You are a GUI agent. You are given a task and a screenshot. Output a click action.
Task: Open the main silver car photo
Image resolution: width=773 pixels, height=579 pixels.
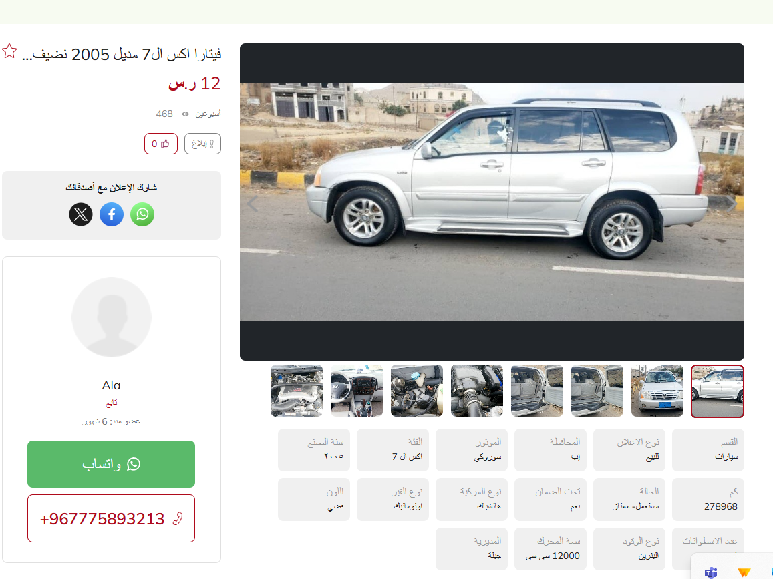pyautogui.click(x=492, y=202)
